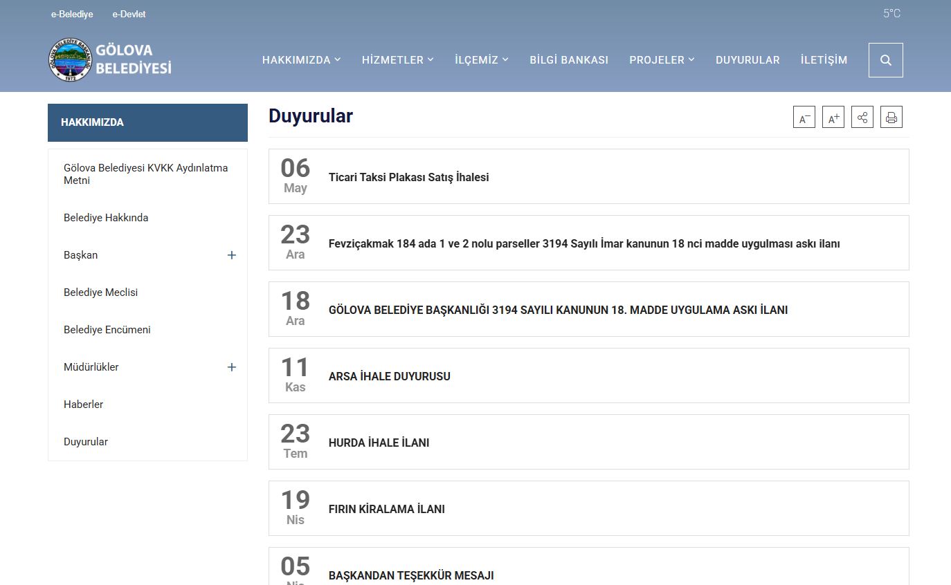Open the e-Belediye link
951x585 pixels.
click(x=72, y=14)
